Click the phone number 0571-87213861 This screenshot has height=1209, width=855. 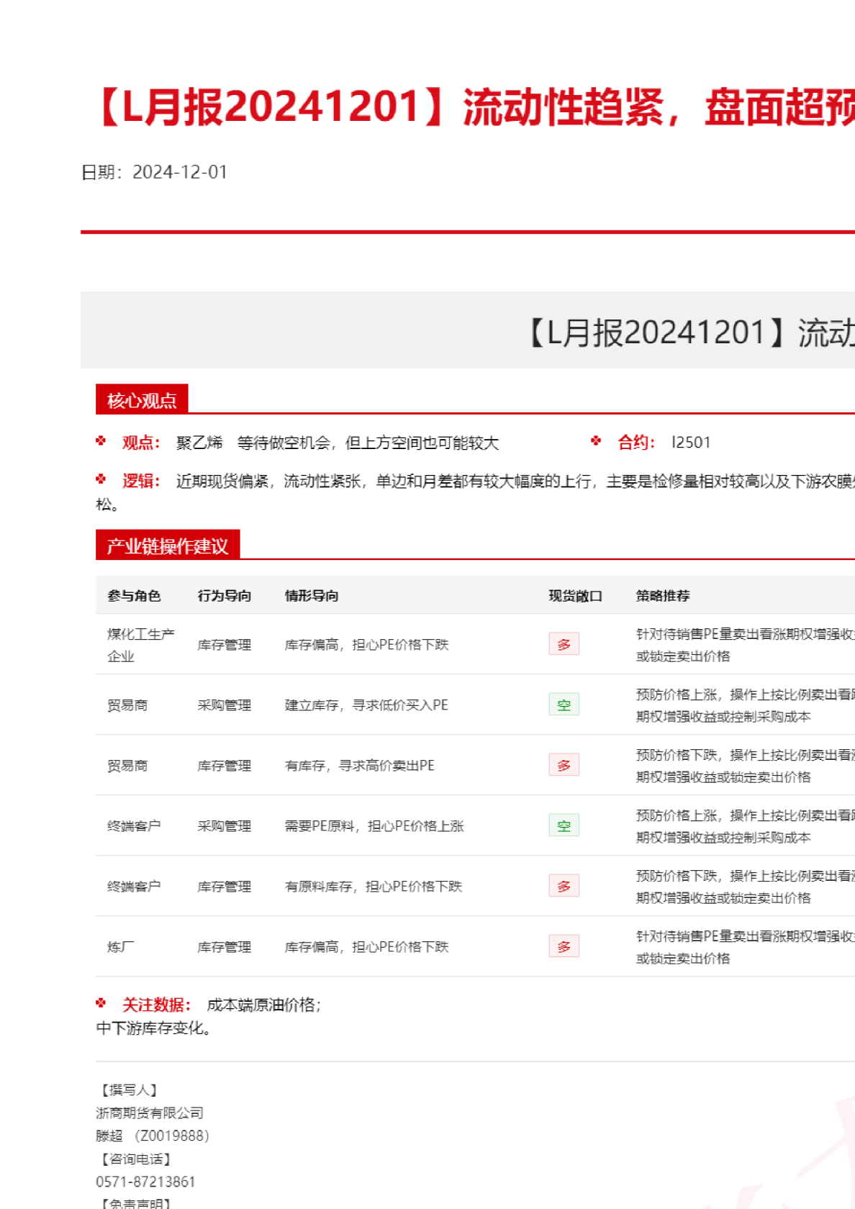145,1182
